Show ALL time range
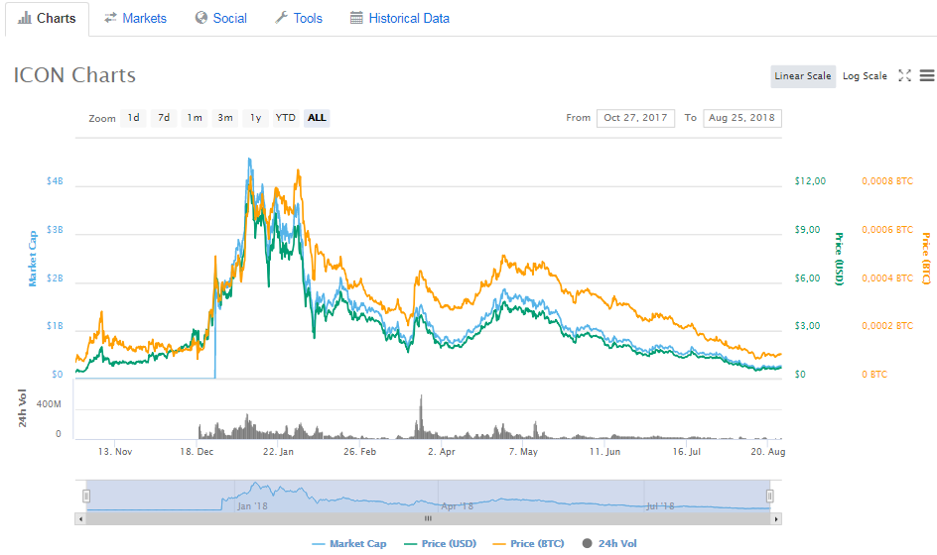937x555 pixels. (317, 118)
